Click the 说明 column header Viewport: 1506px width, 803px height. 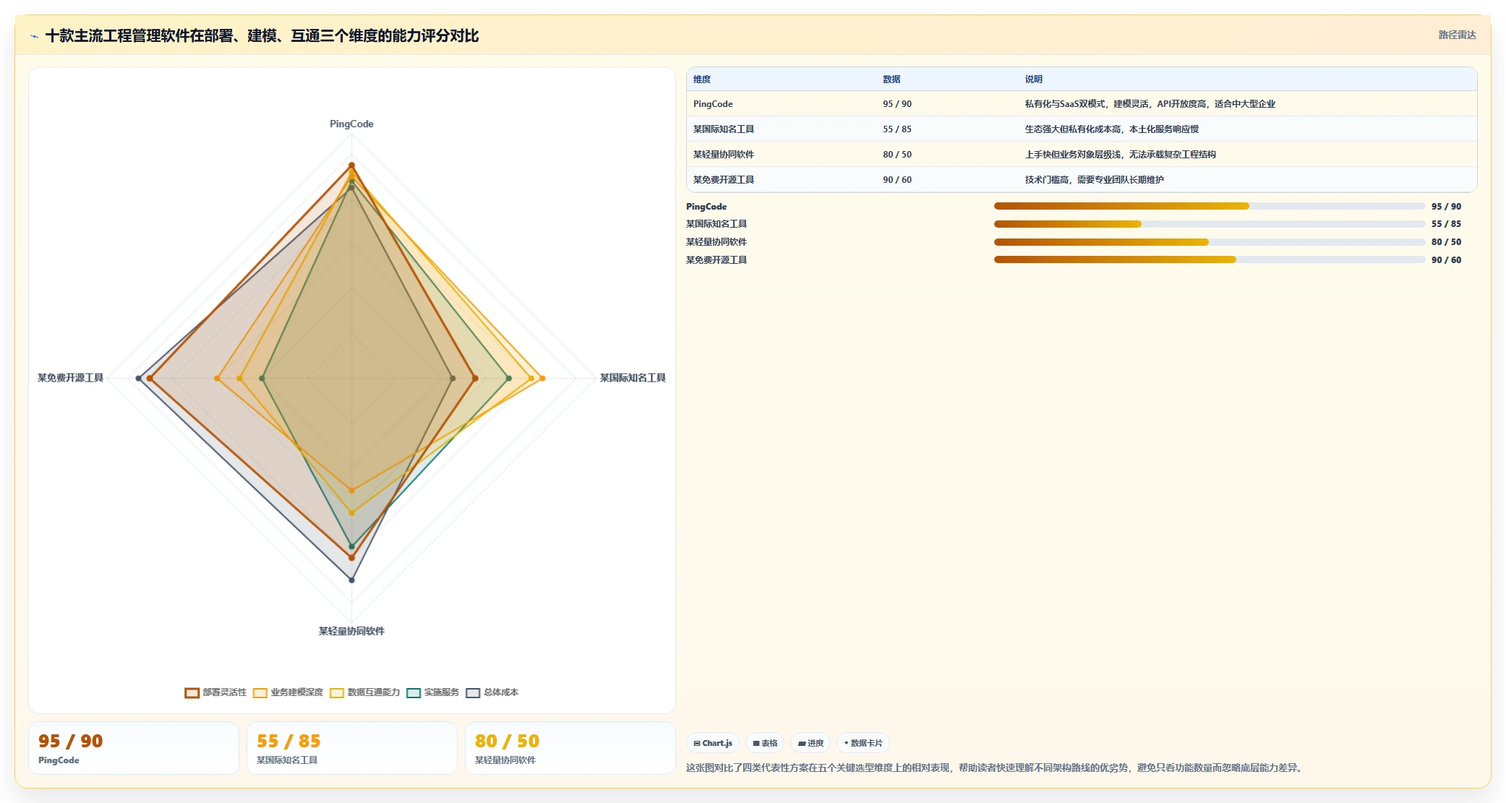(1034, 80)
